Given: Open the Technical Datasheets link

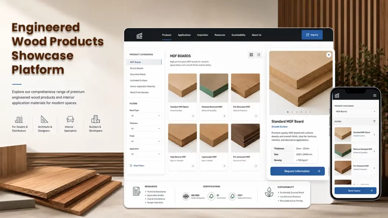Looking at the screenshot, I should [156, 192].
